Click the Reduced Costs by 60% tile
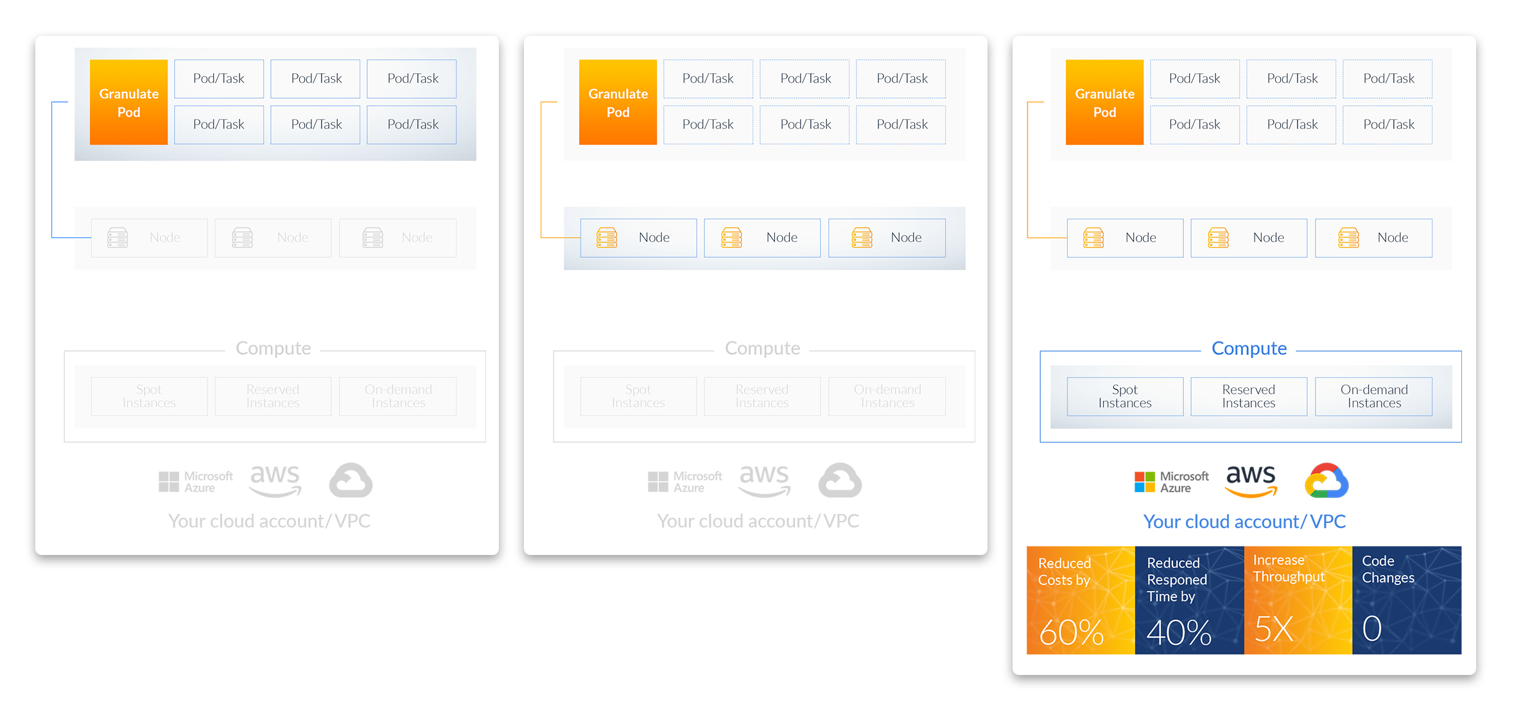 1081,601
